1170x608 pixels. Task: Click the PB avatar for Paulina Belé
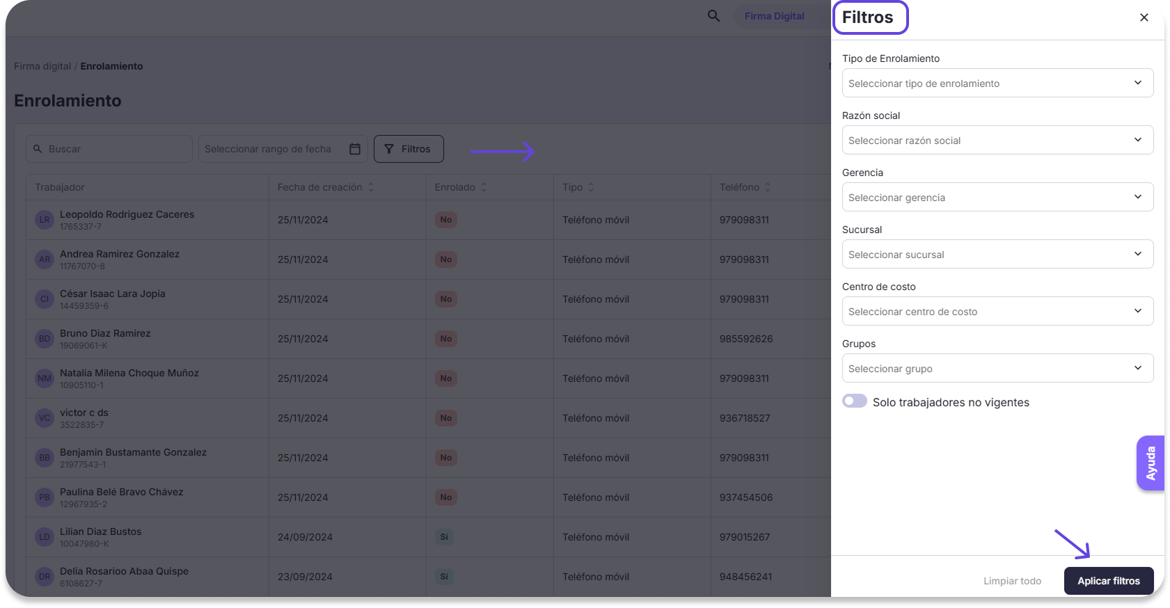coord(45,497)
